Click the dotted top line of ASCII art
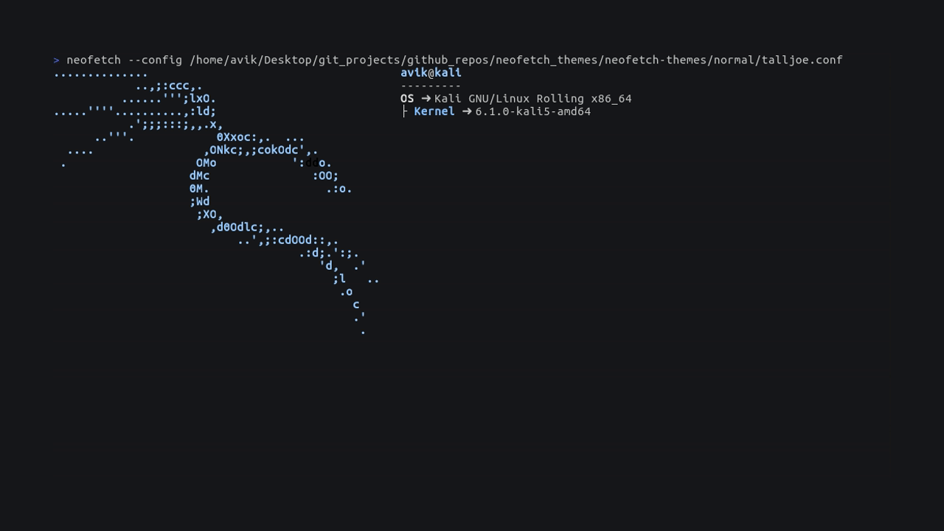The height and width of the screenshot is (531, 944). pyautogui.click(x=101, y=74)
